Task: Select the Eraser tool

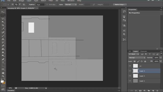Action: (3, 46)
